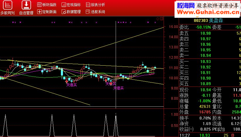Viewport: 241px width, 137px height.
Task: Click the 流通 label
Action: [217, 124]
